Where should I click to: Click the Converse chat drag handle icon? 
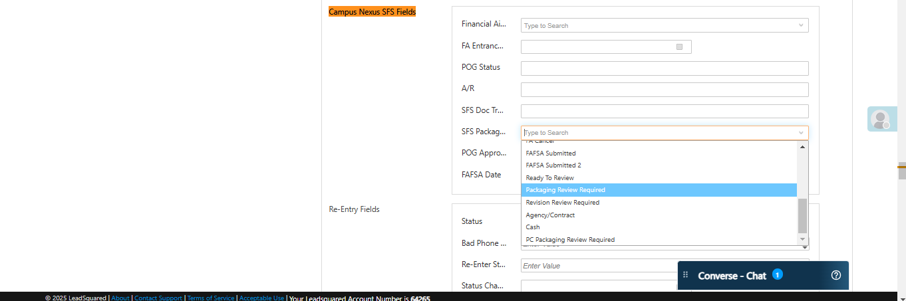[x=686, y=275]
